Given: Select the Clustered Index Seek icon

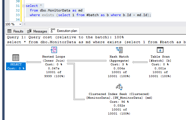Looking at the screenshot, I should (119, 87).
